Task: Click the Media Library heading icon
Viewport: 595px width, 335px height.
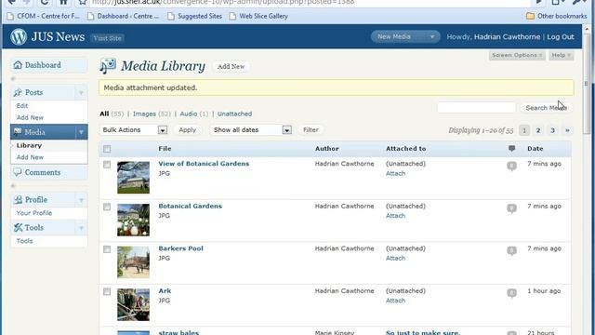Action: 108,66
